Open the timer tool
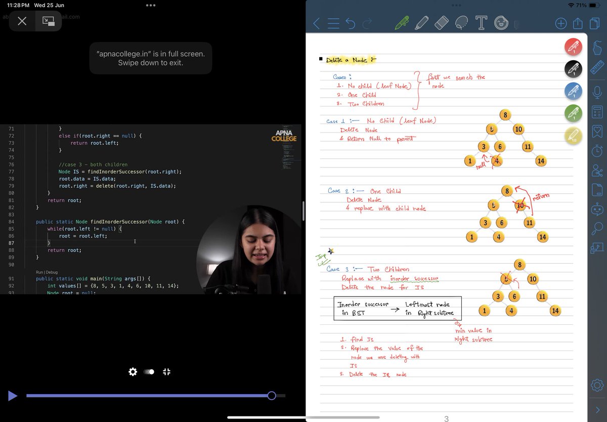Screen dimensions: 607x422 (597, 151)
